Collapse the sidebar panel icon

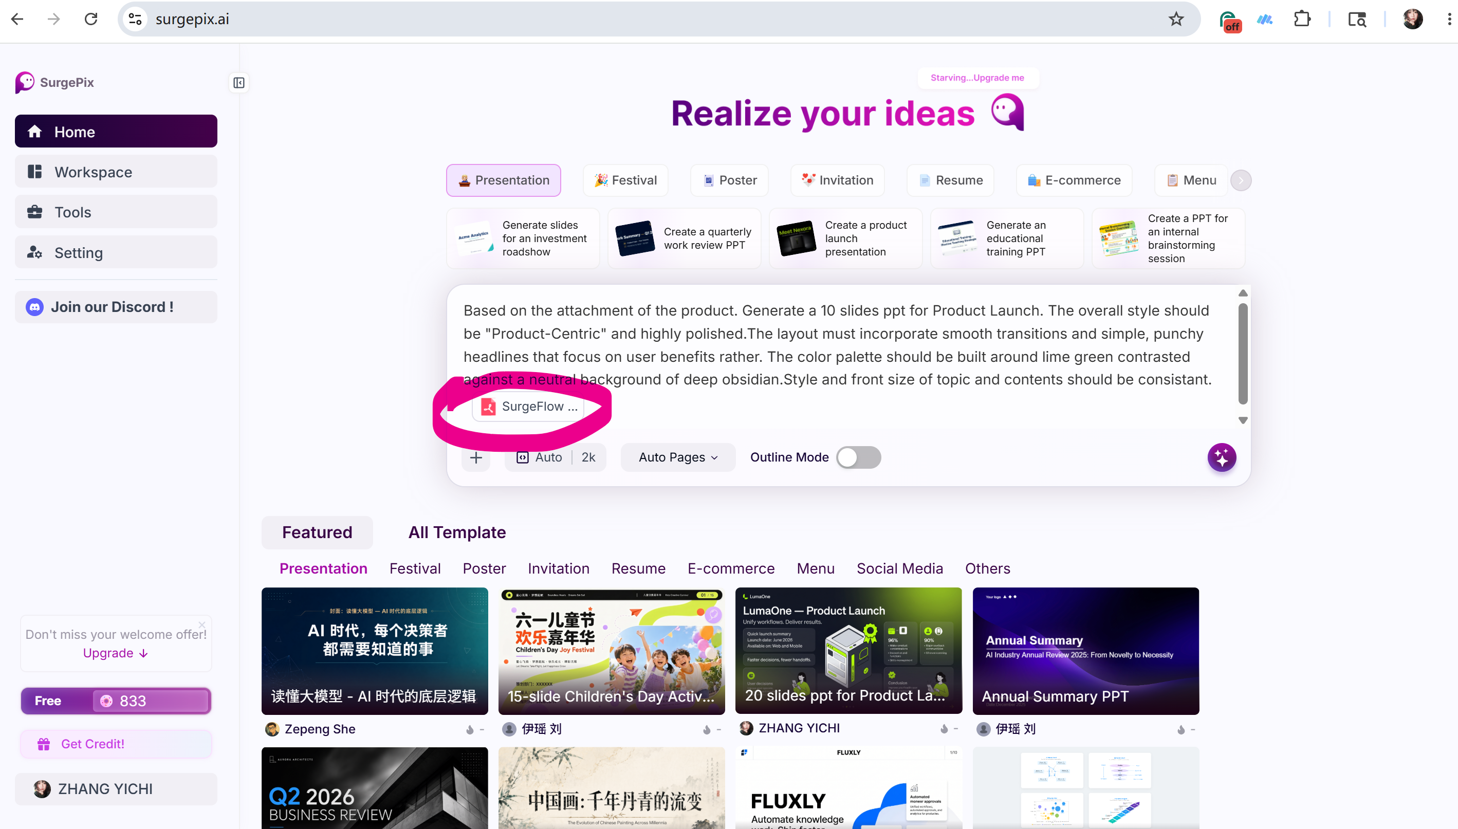238,83
